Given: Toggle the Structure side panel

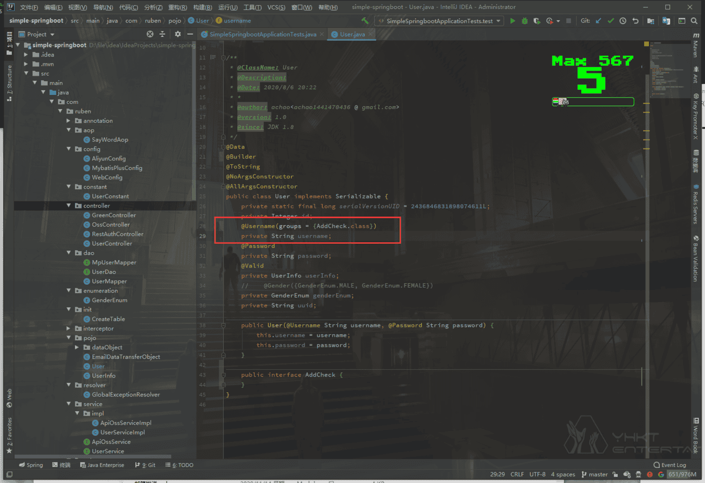Looking at the screenshot, I should (9, 82).
